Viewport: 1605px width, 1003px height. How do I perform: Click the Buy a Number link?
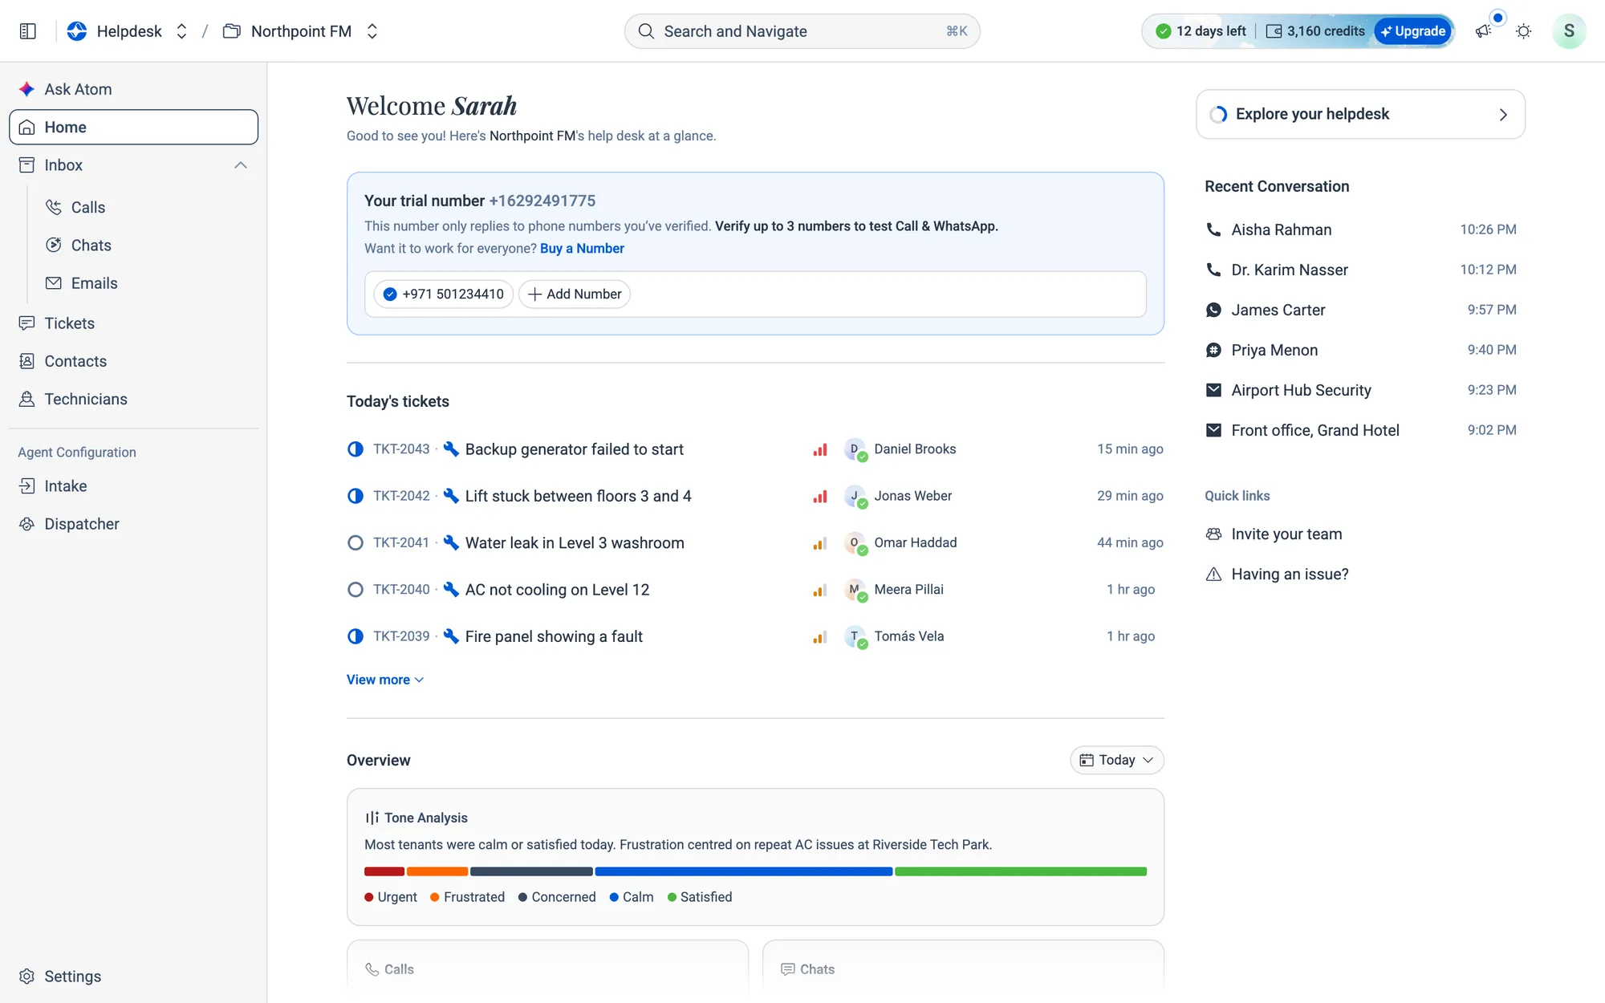(582, 249)
